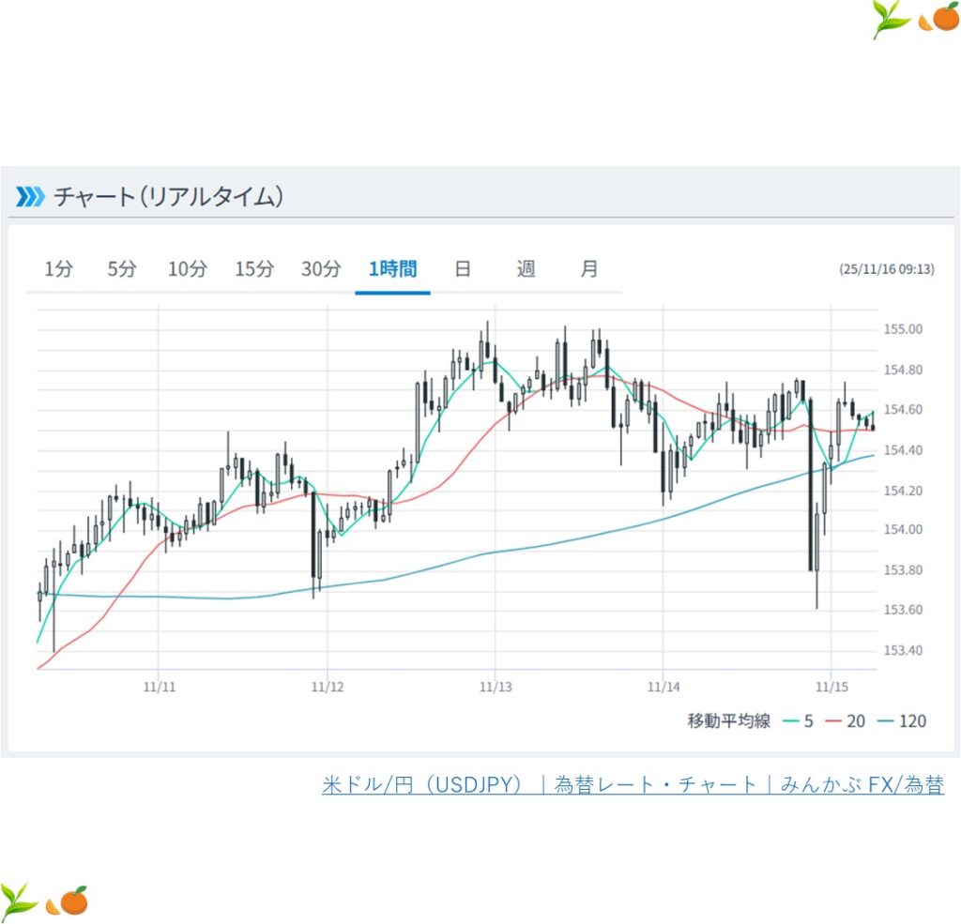Switch to the 30分 chart tab
961x924 pixels.
coord(320,269)
